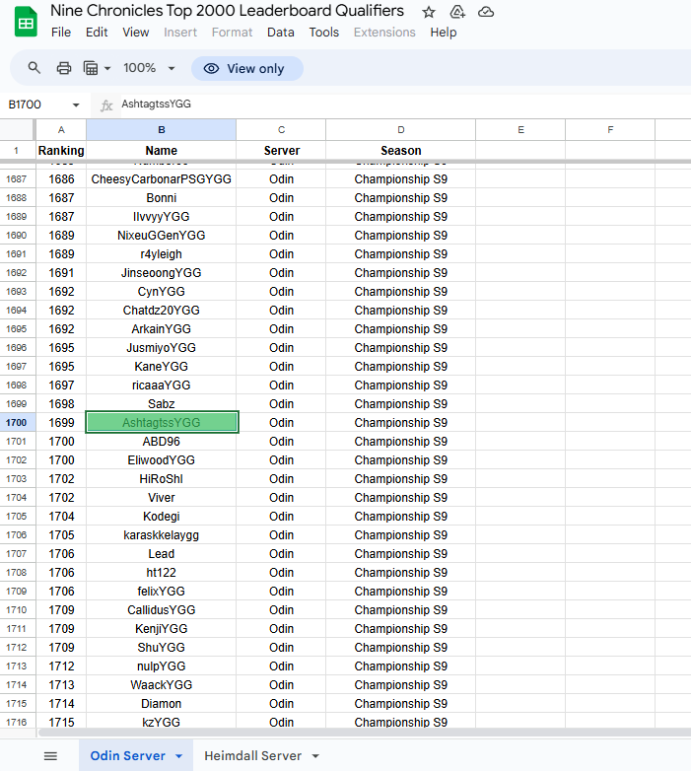
Task: Select column C header
Action: point(281,130)
